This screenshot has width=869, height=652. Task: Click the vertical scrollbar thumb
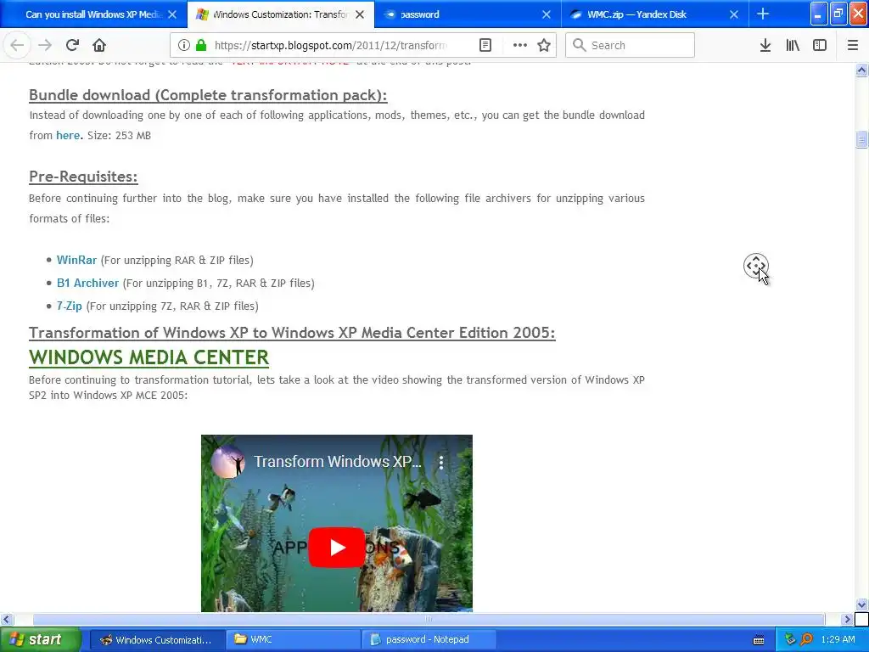tap(861, 139)
